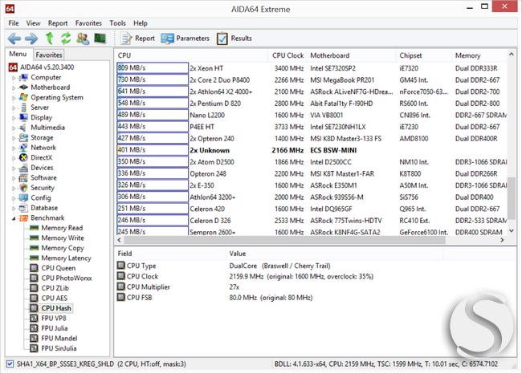Select the 2x Unknown result row
The image size is (522, 374).
pyautogui.click(x=312, y=150)
